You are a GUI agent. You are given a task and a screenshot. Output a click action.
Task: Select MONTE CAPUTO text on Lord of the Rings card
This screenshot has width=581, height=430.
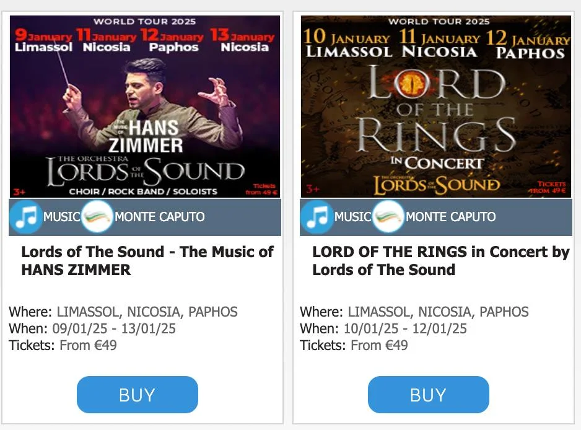(450, 217)
